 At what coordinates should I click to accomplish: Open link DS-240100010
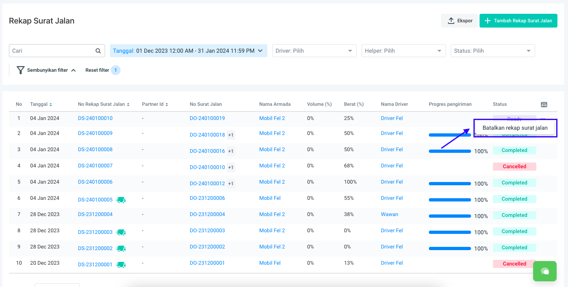click(x=95, y=118)
